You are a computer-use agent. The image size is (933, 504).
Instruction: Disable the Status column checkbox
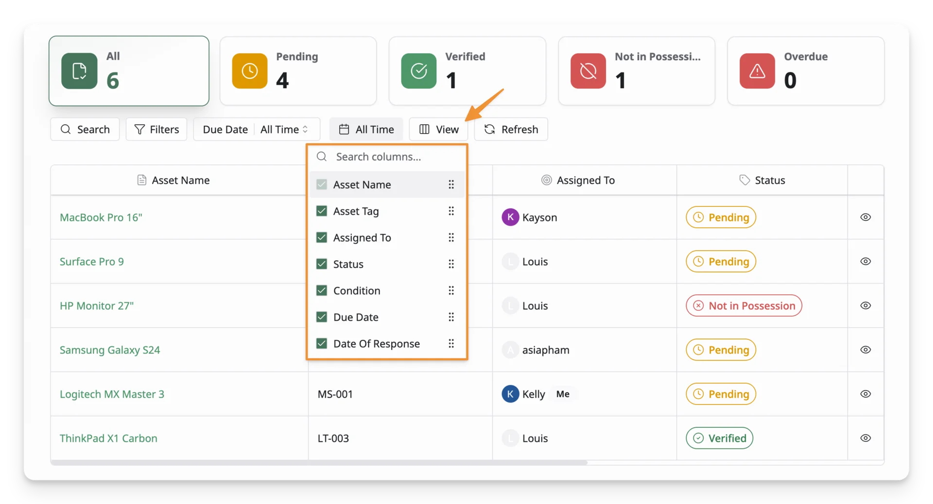322,264
